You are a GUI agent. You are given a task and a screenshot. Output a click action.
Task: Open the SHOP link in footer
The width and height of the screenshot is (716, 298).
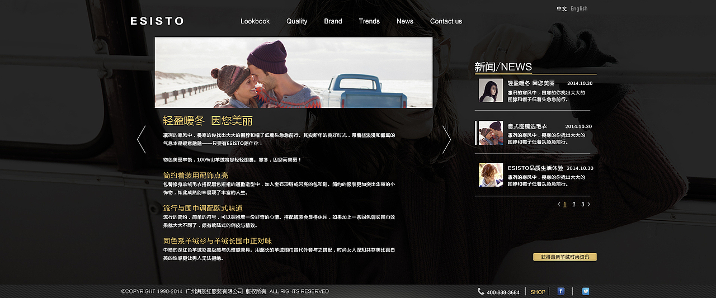pyautogui.click(x=538, y=292)
